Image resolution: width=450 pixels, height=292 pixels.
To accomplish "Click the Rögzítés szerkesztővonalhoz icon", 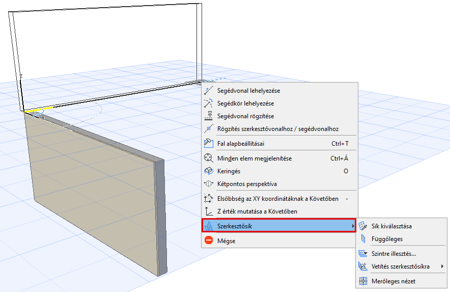I will pyautogui.click(x=209, y=129).
